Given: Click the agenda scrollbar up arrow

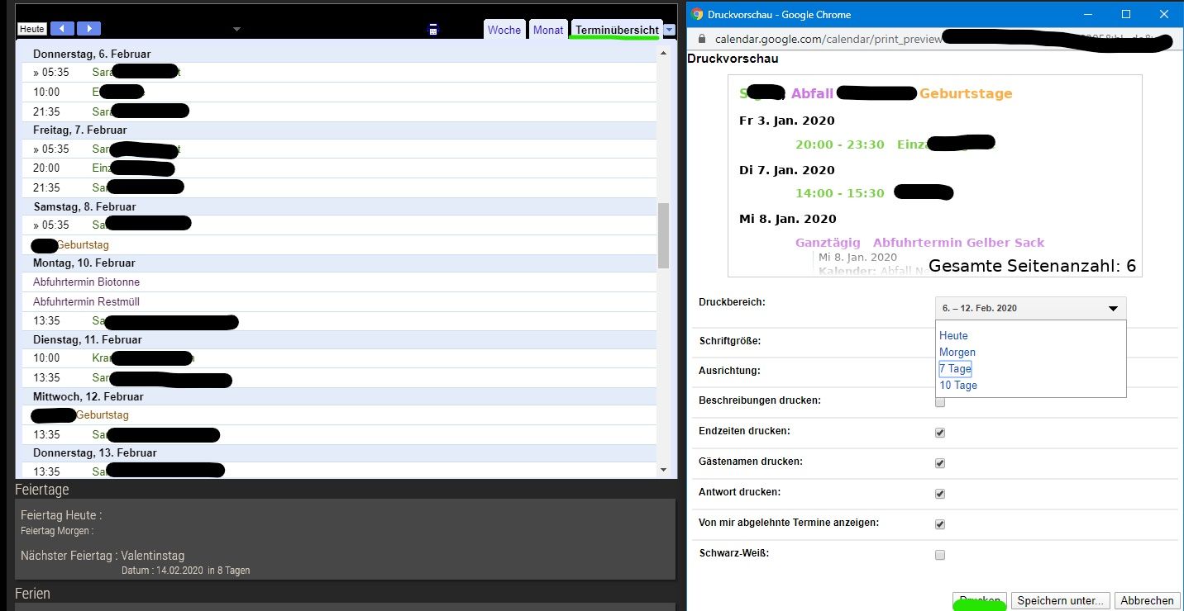Looking at the screenshot, I should pyautogui.click(x=663, y=53).
